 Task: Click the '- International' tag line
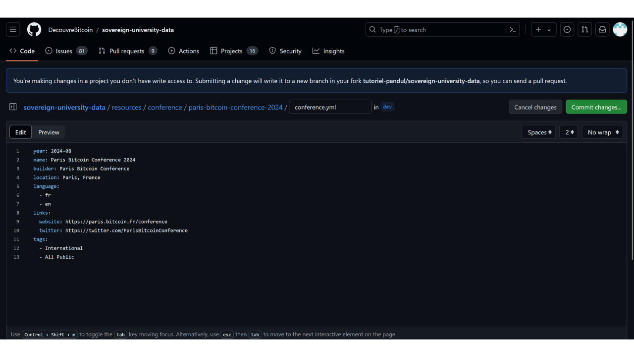(x=61, y=248)
